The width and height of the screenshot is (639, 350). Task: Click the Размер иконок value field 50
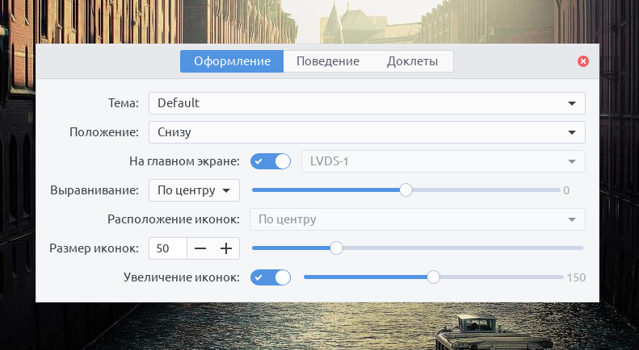click(x=168, y=248)
